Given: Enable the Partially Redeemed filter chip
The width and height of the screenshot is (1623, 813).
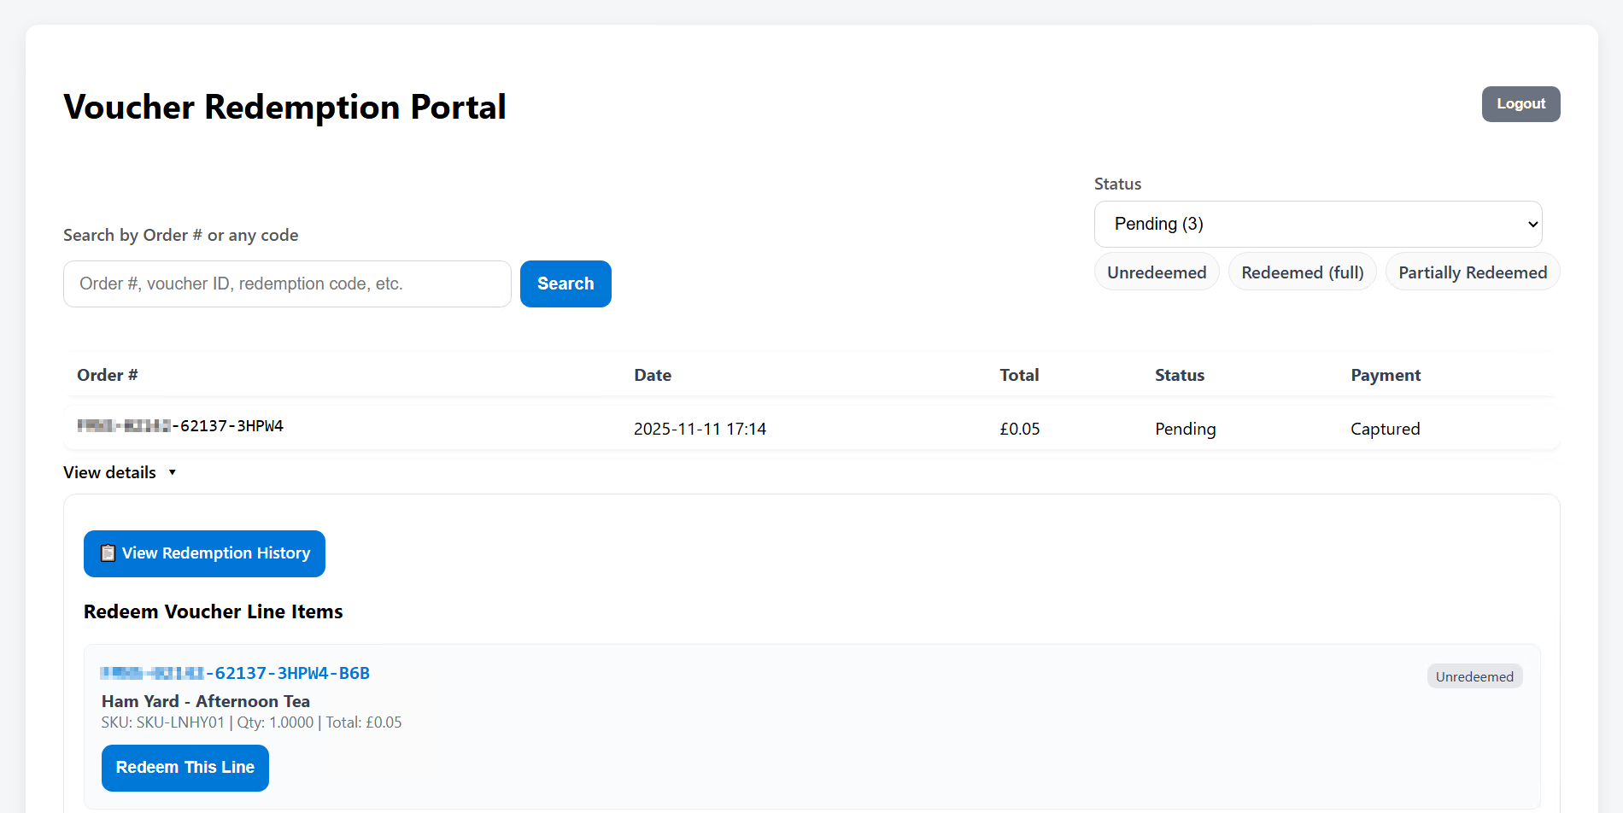Looking at the screenshot, I should click(1472, 272).
